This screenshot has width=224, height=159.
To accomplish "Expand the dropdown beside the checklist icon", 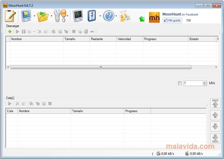I will (x=100, y=16).
